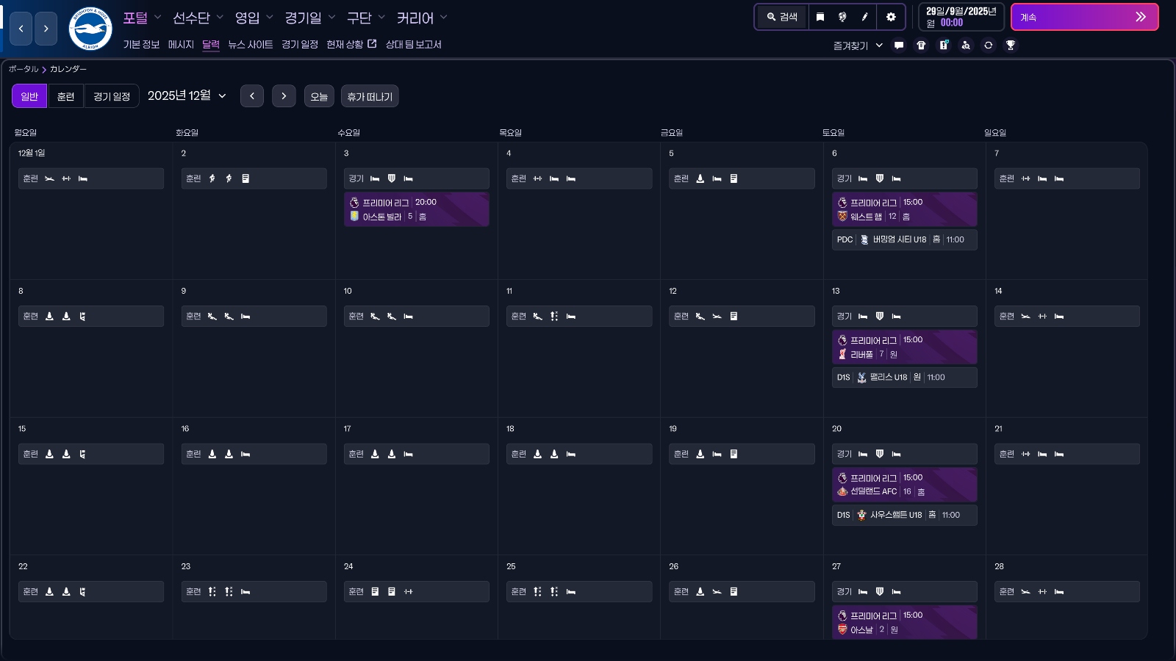
Task: Expand the 즐겨찾기 favorites dropdown
Action: 858,45
